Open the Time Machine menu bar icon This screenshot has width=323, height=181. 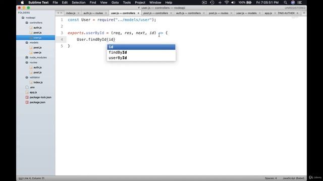pos(212,3)
